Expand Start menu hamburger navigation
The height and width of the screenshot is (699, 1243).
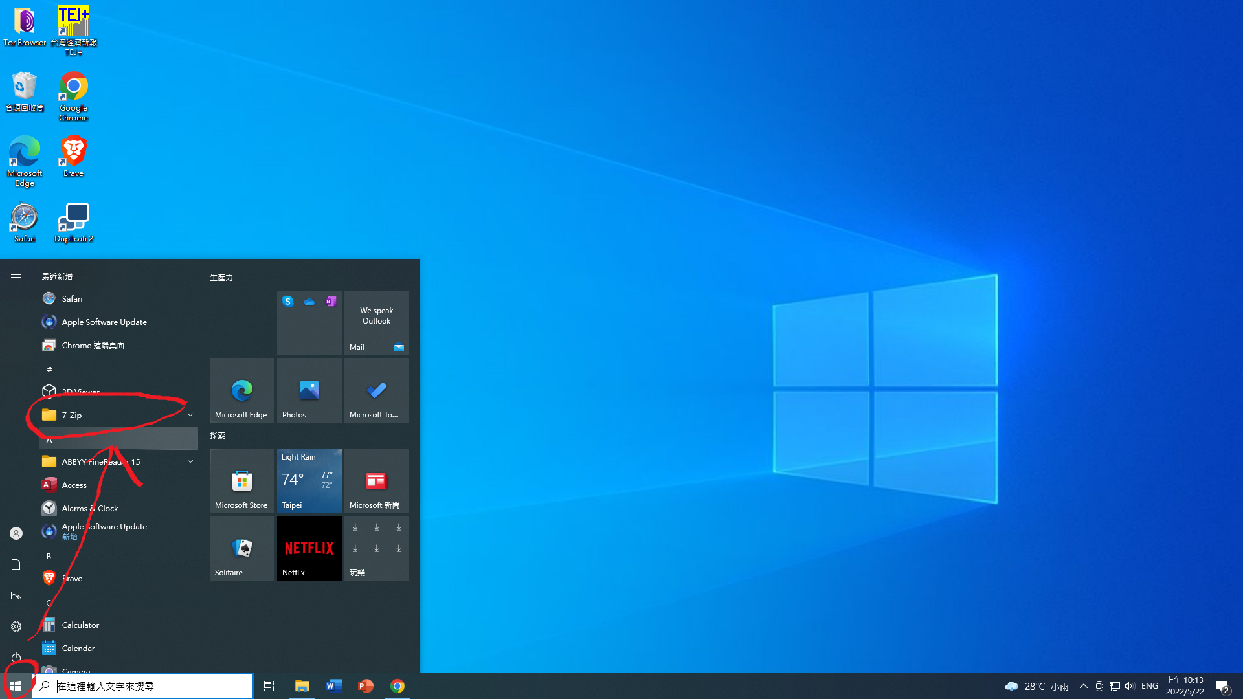click(16, 277)
